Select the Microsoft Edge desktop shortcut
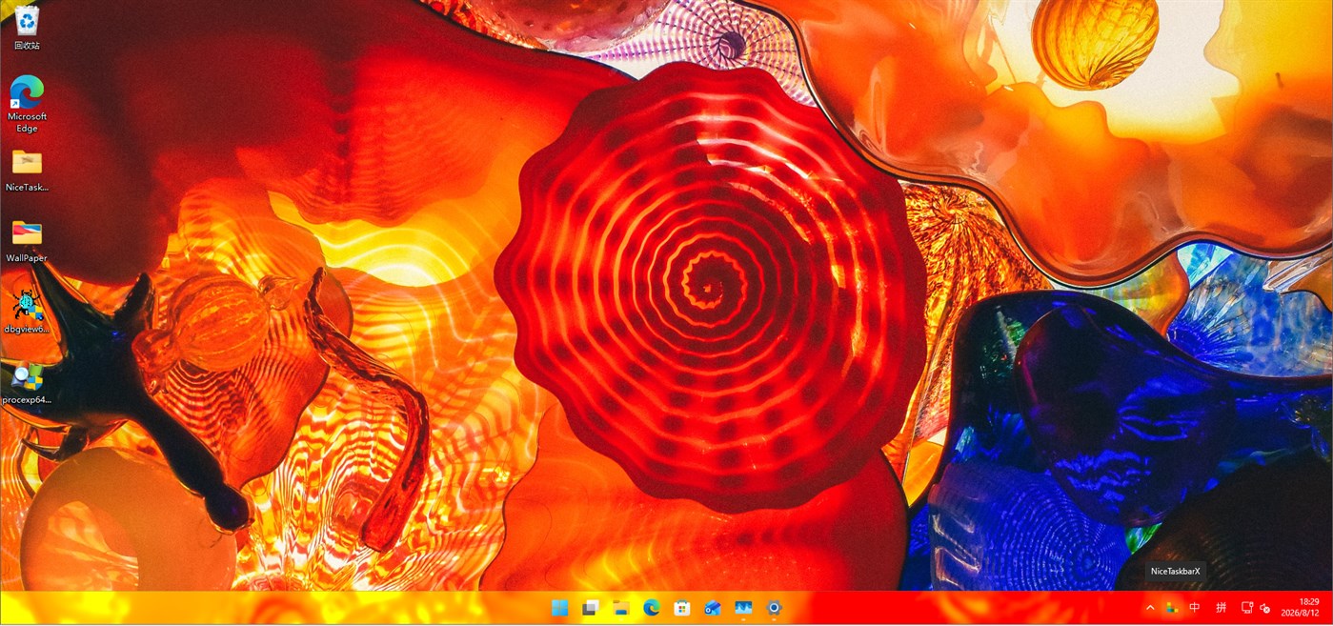The height and width of the screenshot is (626, 1333). (x=27, y=103)
